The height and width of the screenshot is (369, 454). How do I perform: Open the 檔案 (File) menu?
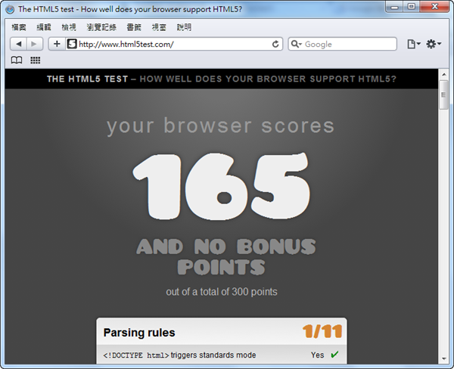19,27
